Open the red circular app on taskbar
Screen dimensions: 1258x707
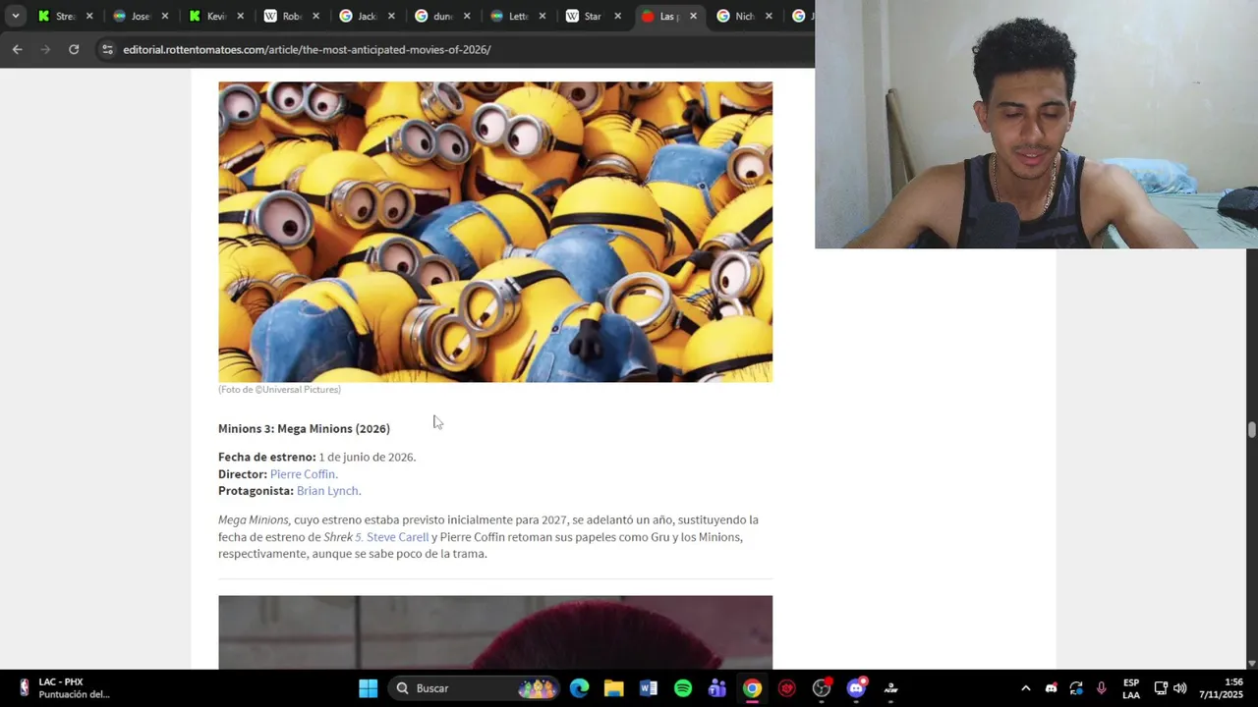[786, 688]
